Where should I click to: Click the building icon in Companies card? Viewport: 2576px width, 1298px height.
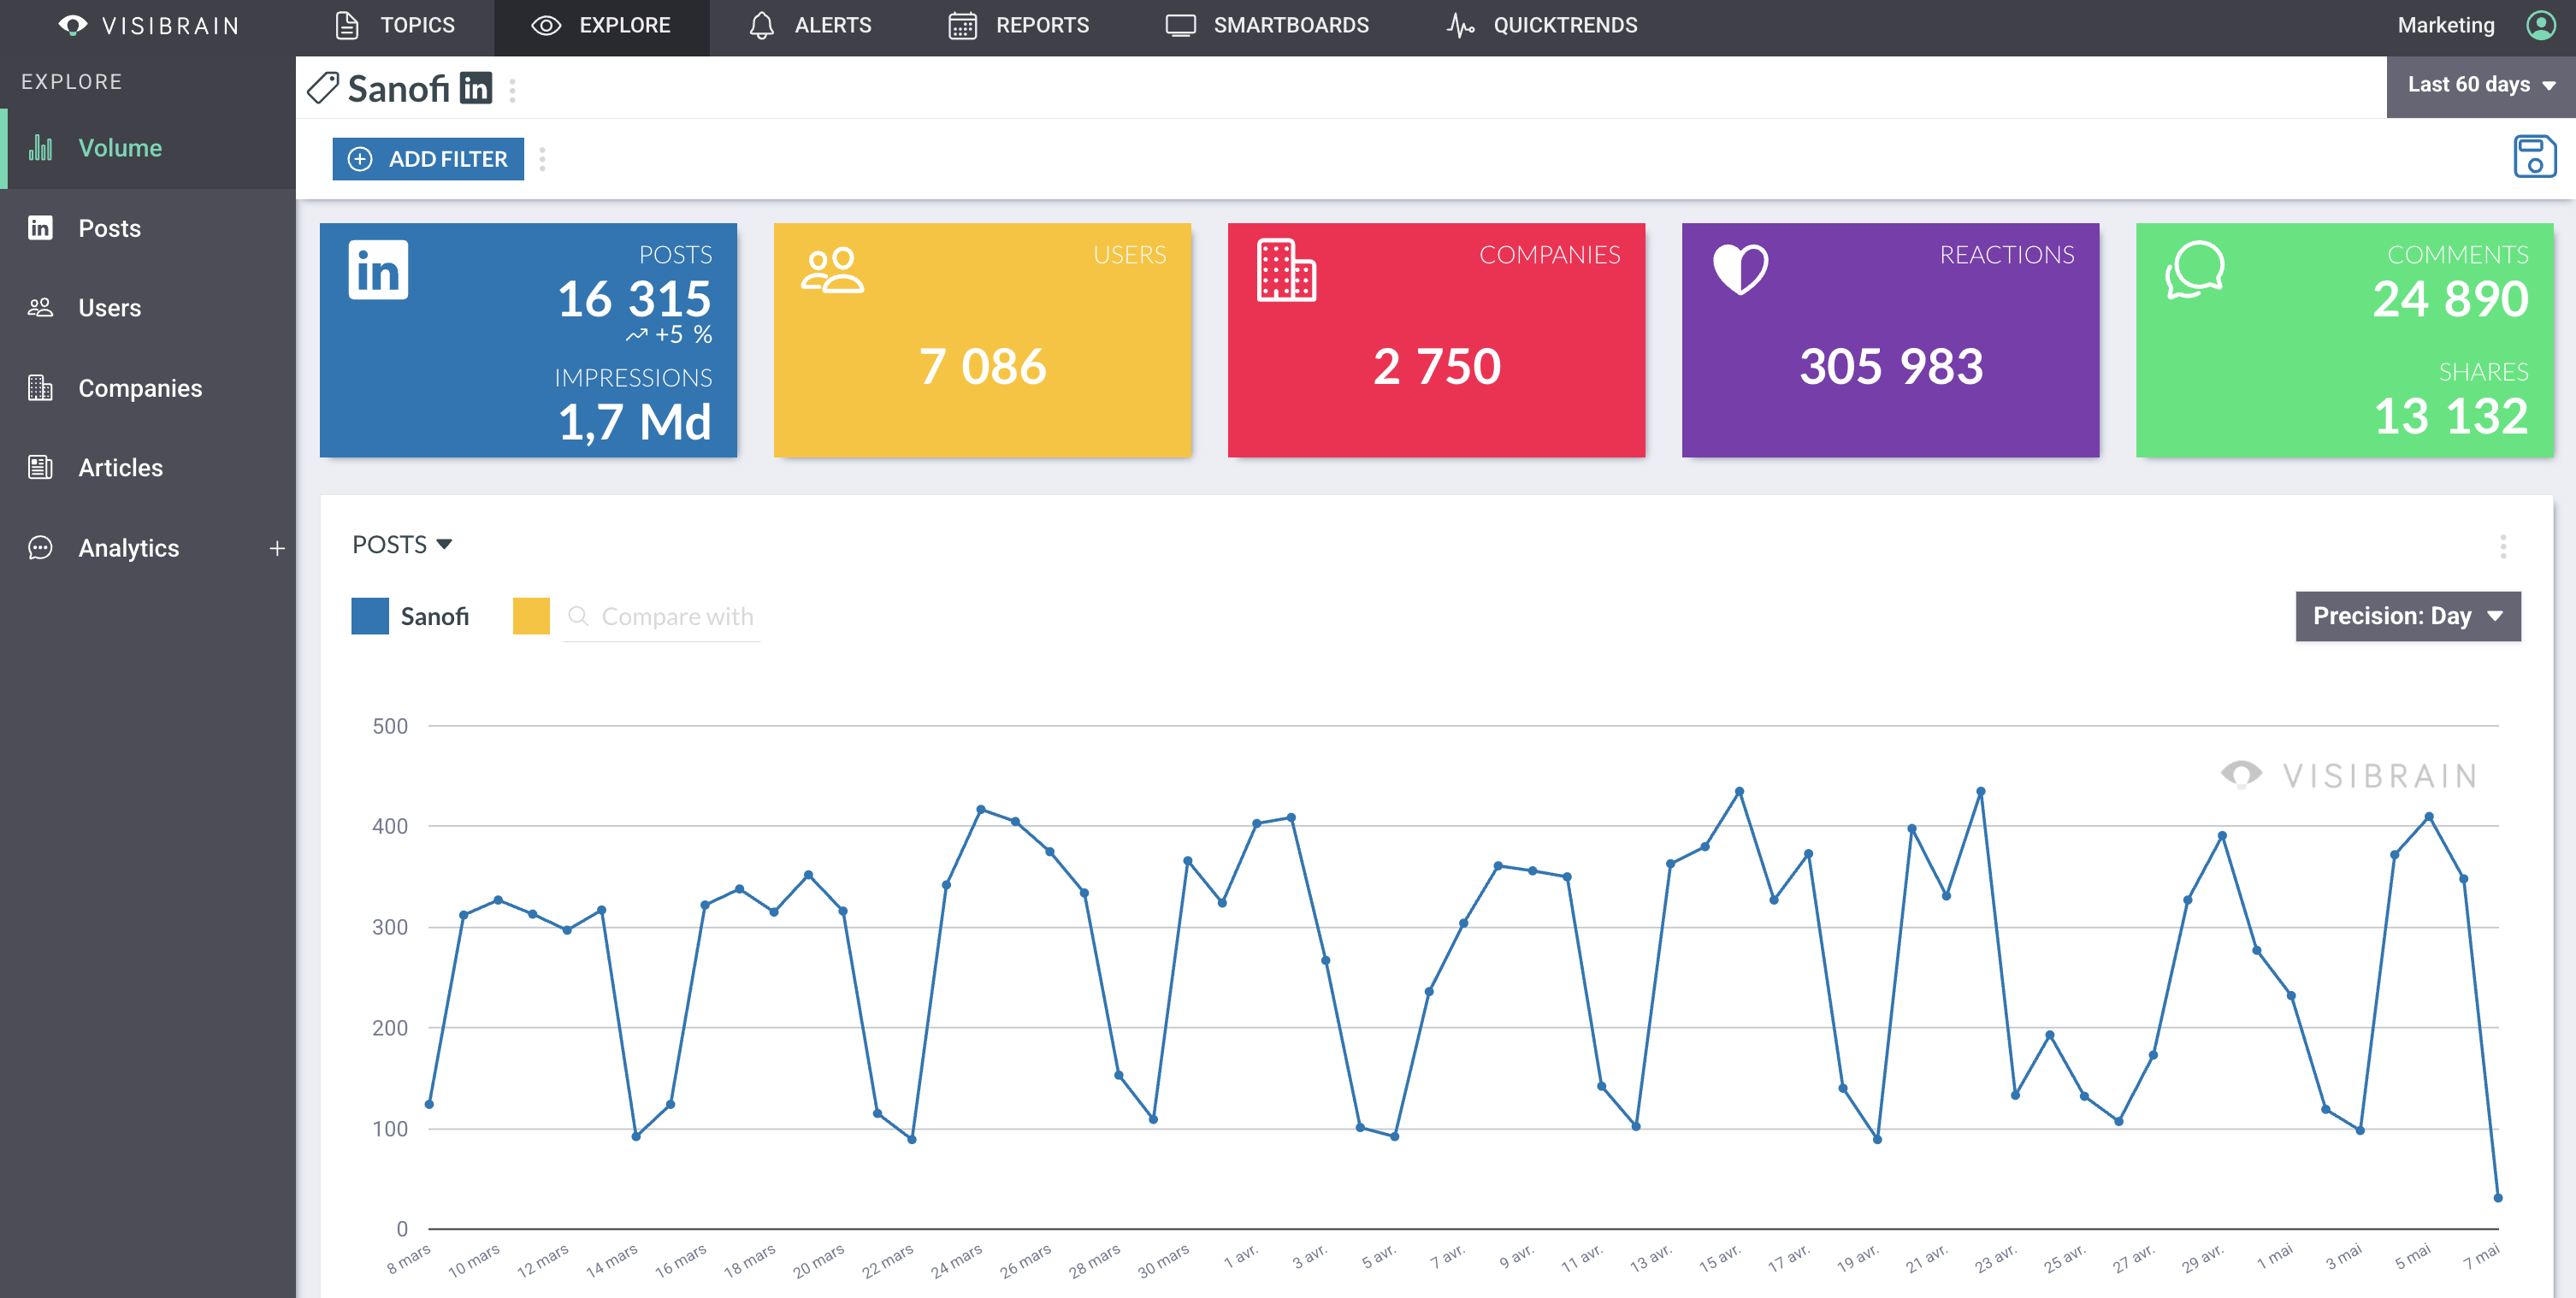[x=1286, y=270]
